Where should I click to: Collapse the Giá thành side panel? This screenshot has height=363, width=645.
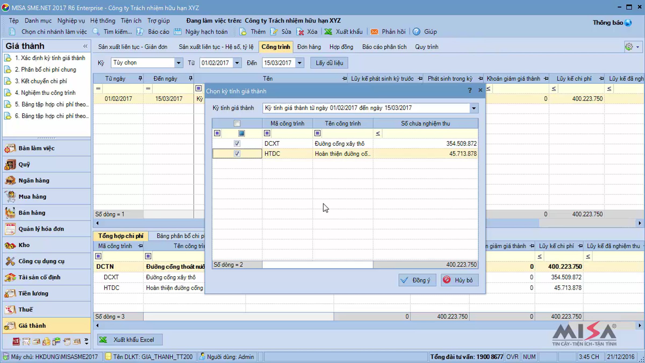(x=85, y=46)
